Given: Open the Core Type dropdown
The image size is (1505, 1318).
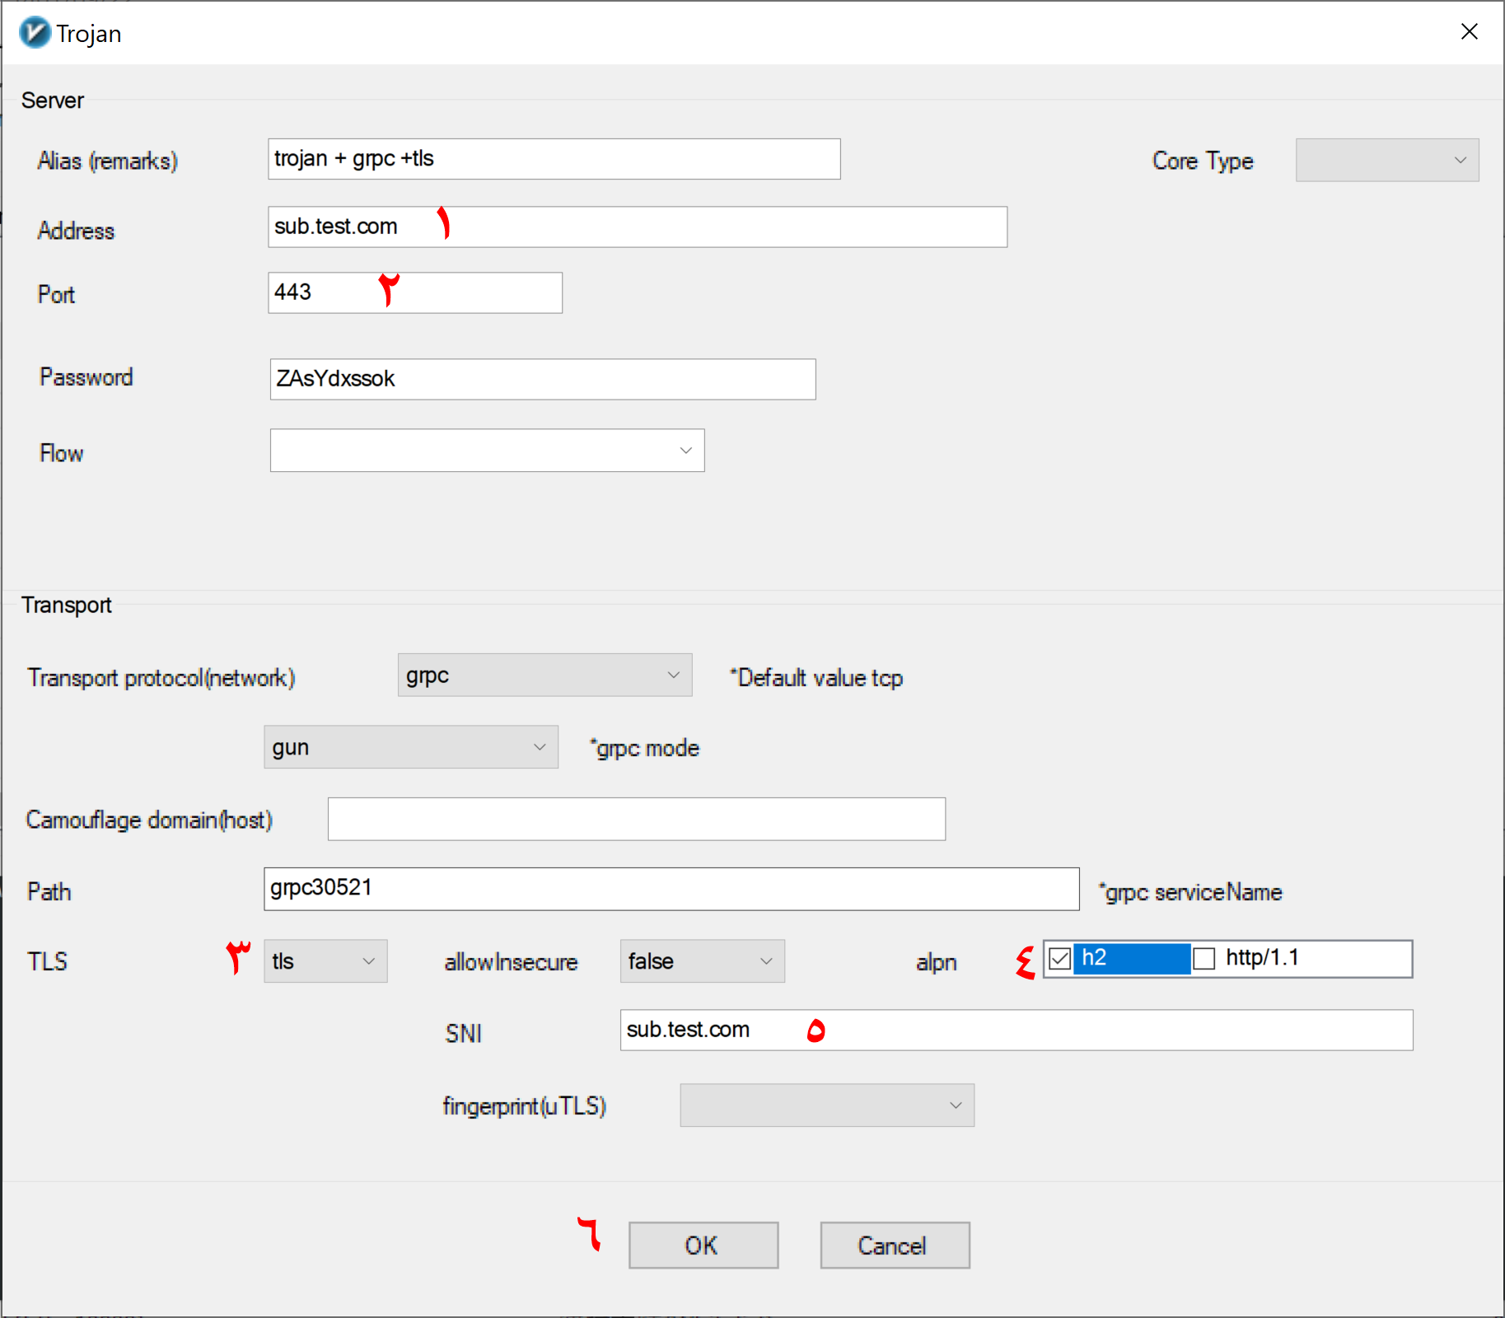Looking at the screenshot, I should point(1386,160).
